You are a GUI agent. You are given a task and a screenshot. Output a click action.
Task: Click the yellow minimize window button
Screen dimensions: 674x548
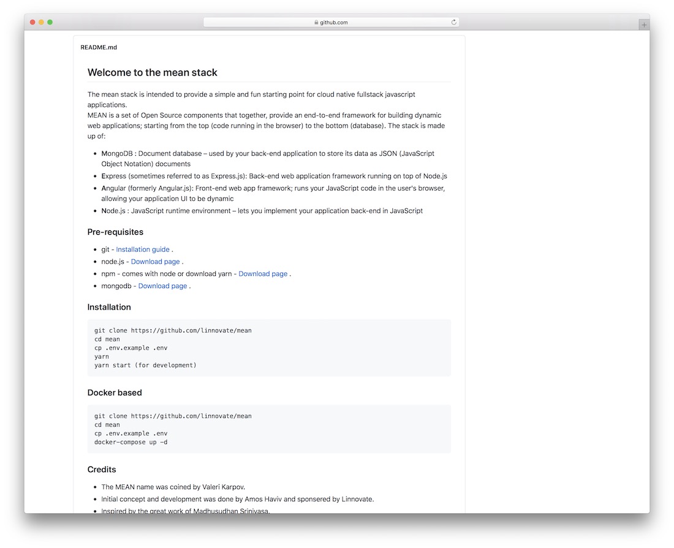41,22
